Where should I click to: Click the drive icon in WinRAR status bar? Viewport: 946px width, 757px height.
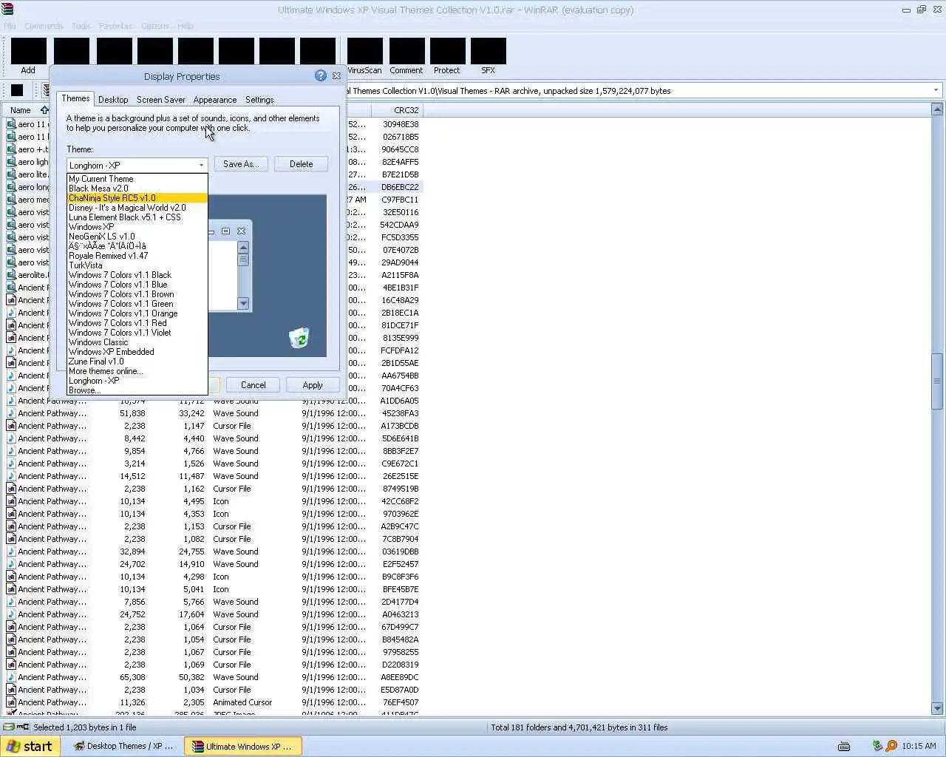click(9, 727)
